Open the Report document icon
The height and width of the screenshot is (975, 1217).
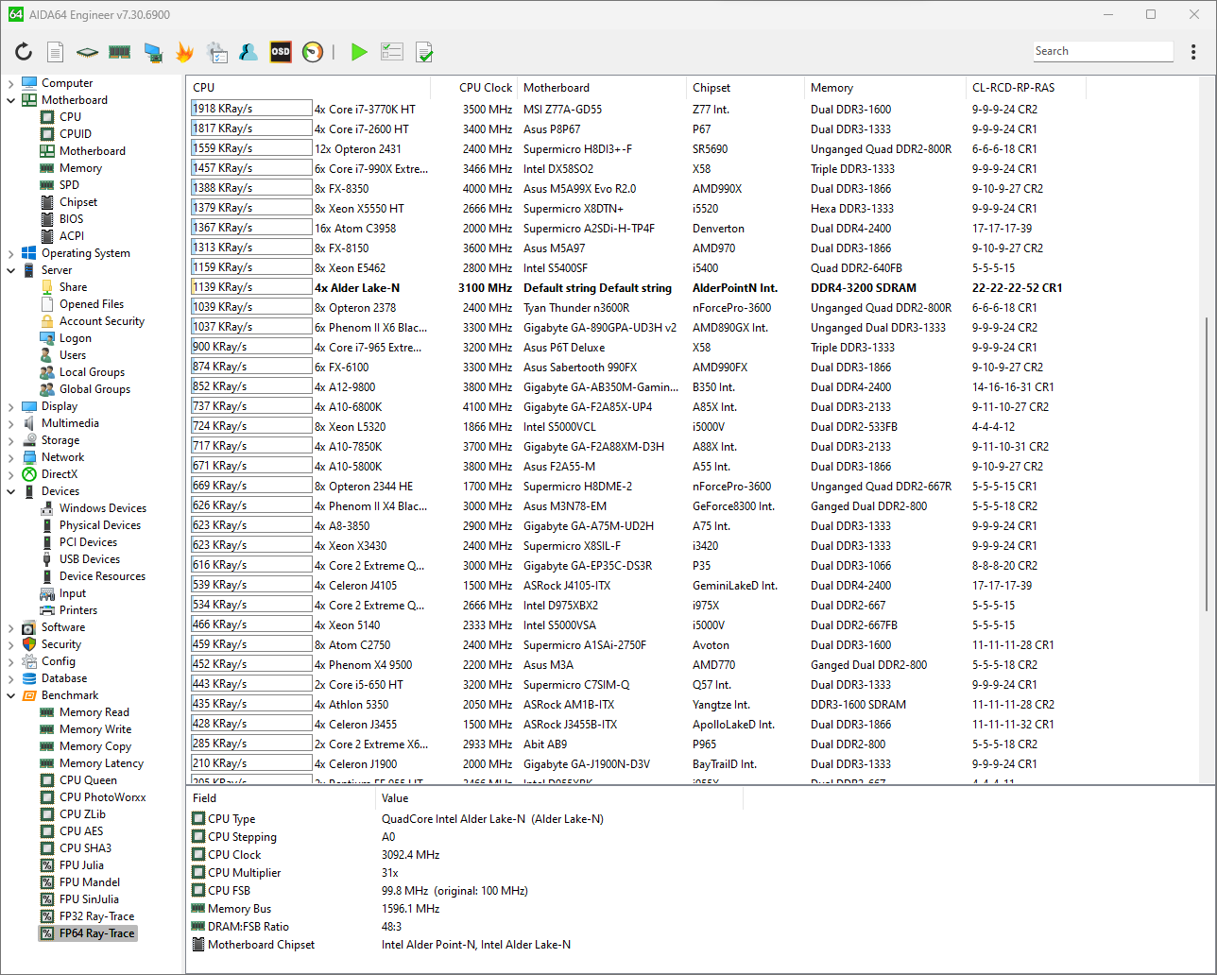56,52
